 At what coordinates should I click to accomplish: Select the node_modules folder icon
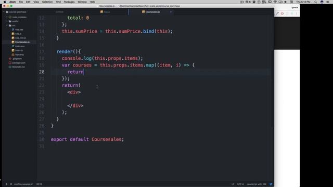pos(10,17)
